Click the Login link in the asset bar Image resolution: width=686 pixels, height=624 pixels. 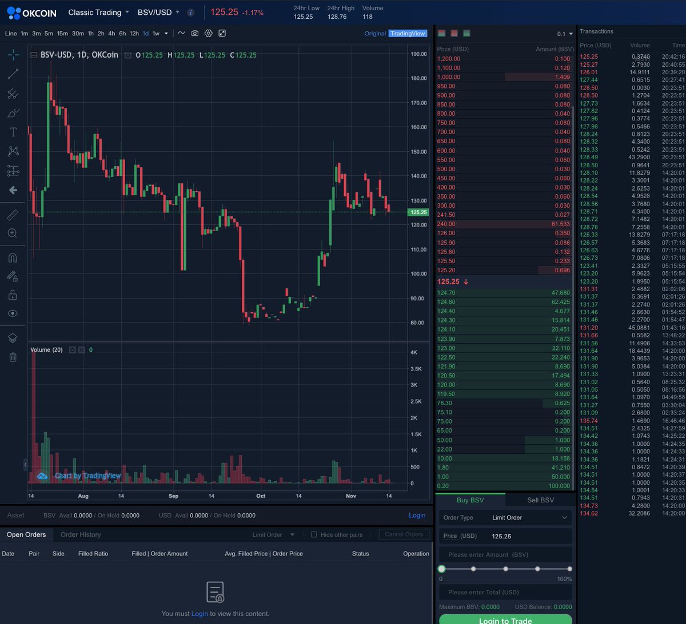[417, 516]
